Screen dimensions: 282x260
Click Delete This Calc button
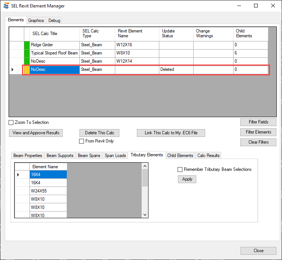[x=100, y=133]
